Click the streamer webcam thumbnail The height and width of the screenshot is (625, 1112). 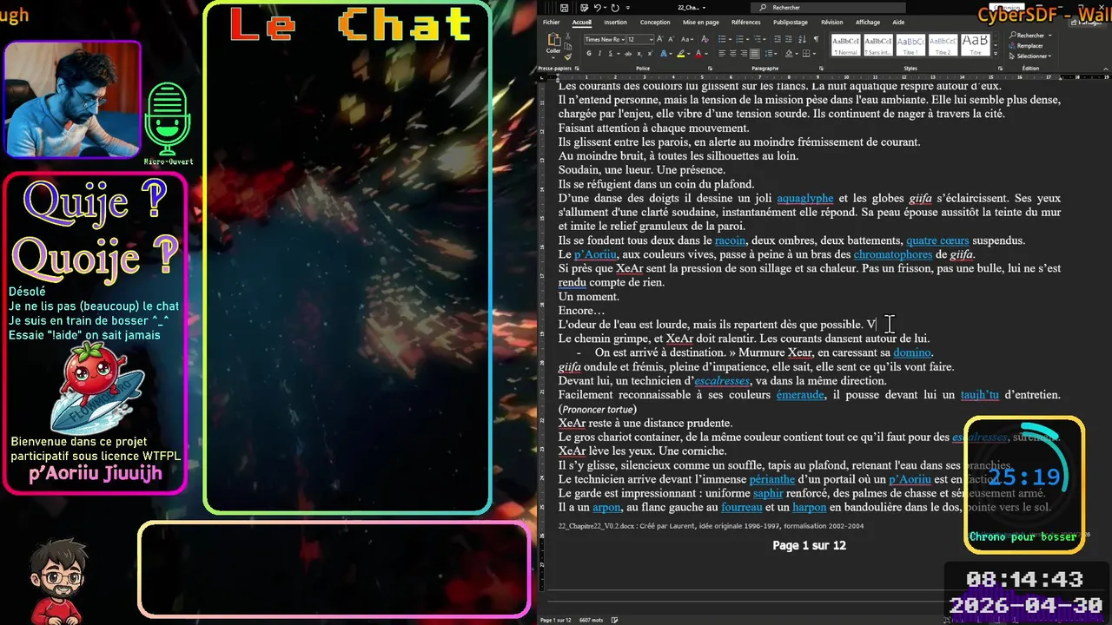click(x=72, y=99)
